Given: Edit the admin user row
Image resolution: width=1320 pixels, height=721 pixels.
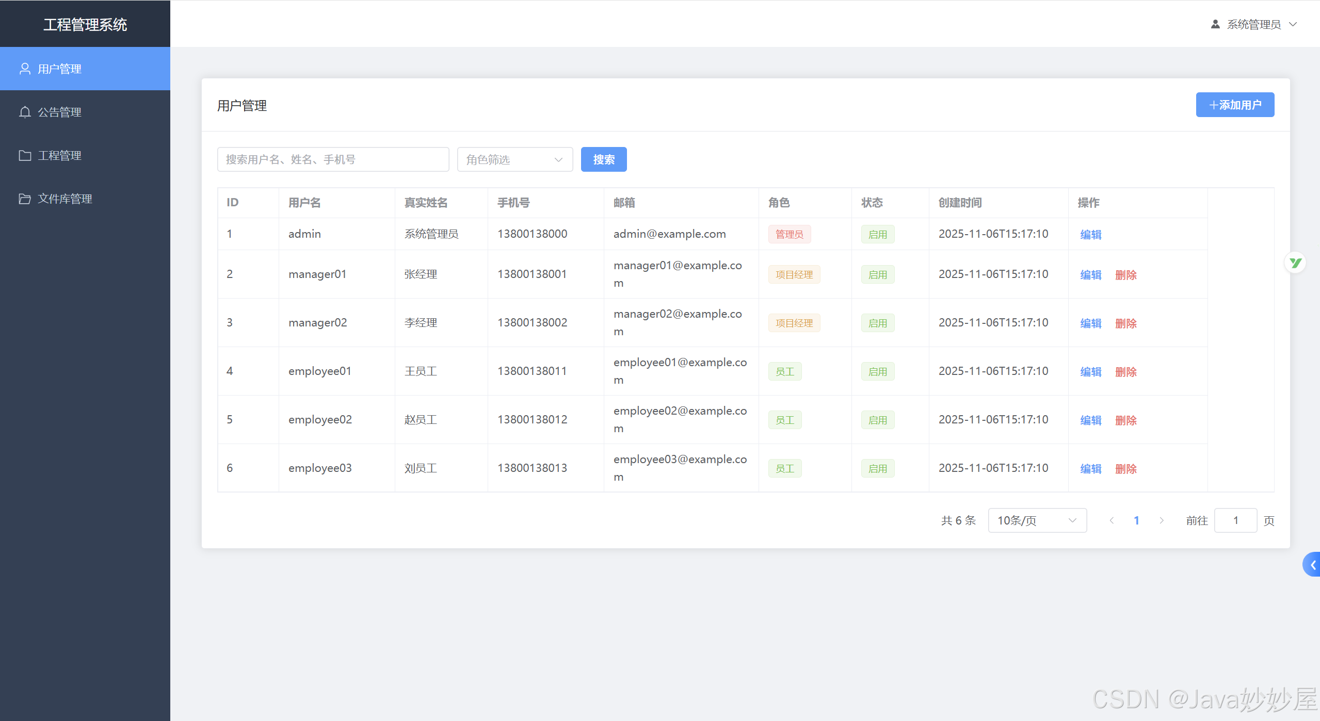Looking at the screenshot, I should point(1091,234).
